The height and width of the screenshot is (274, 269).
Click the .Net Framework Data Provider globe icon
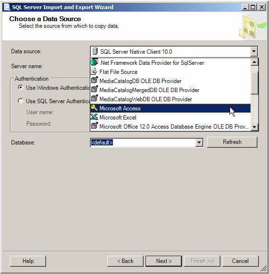click(94, 62)
